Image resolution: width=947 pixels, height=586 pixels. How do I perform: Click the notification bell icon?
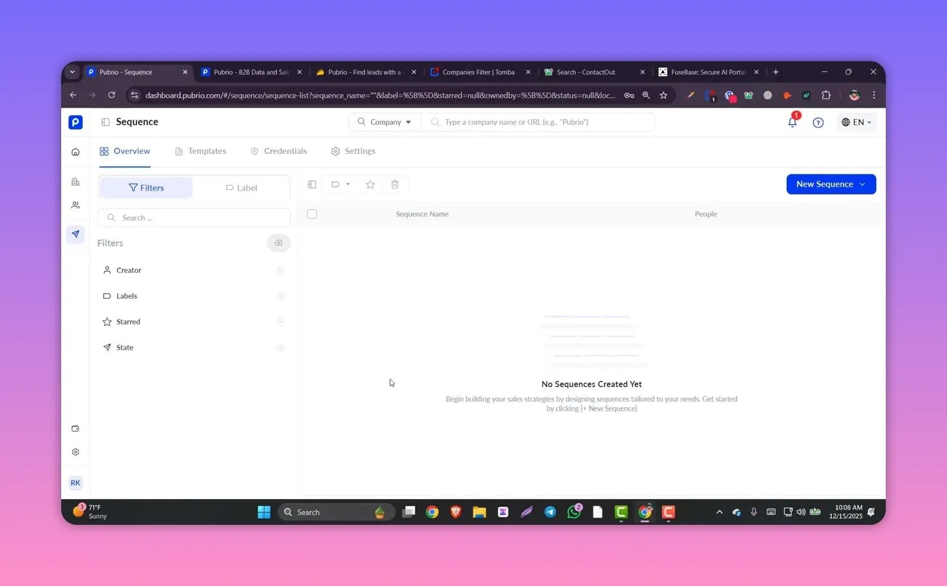coord(792,122)
